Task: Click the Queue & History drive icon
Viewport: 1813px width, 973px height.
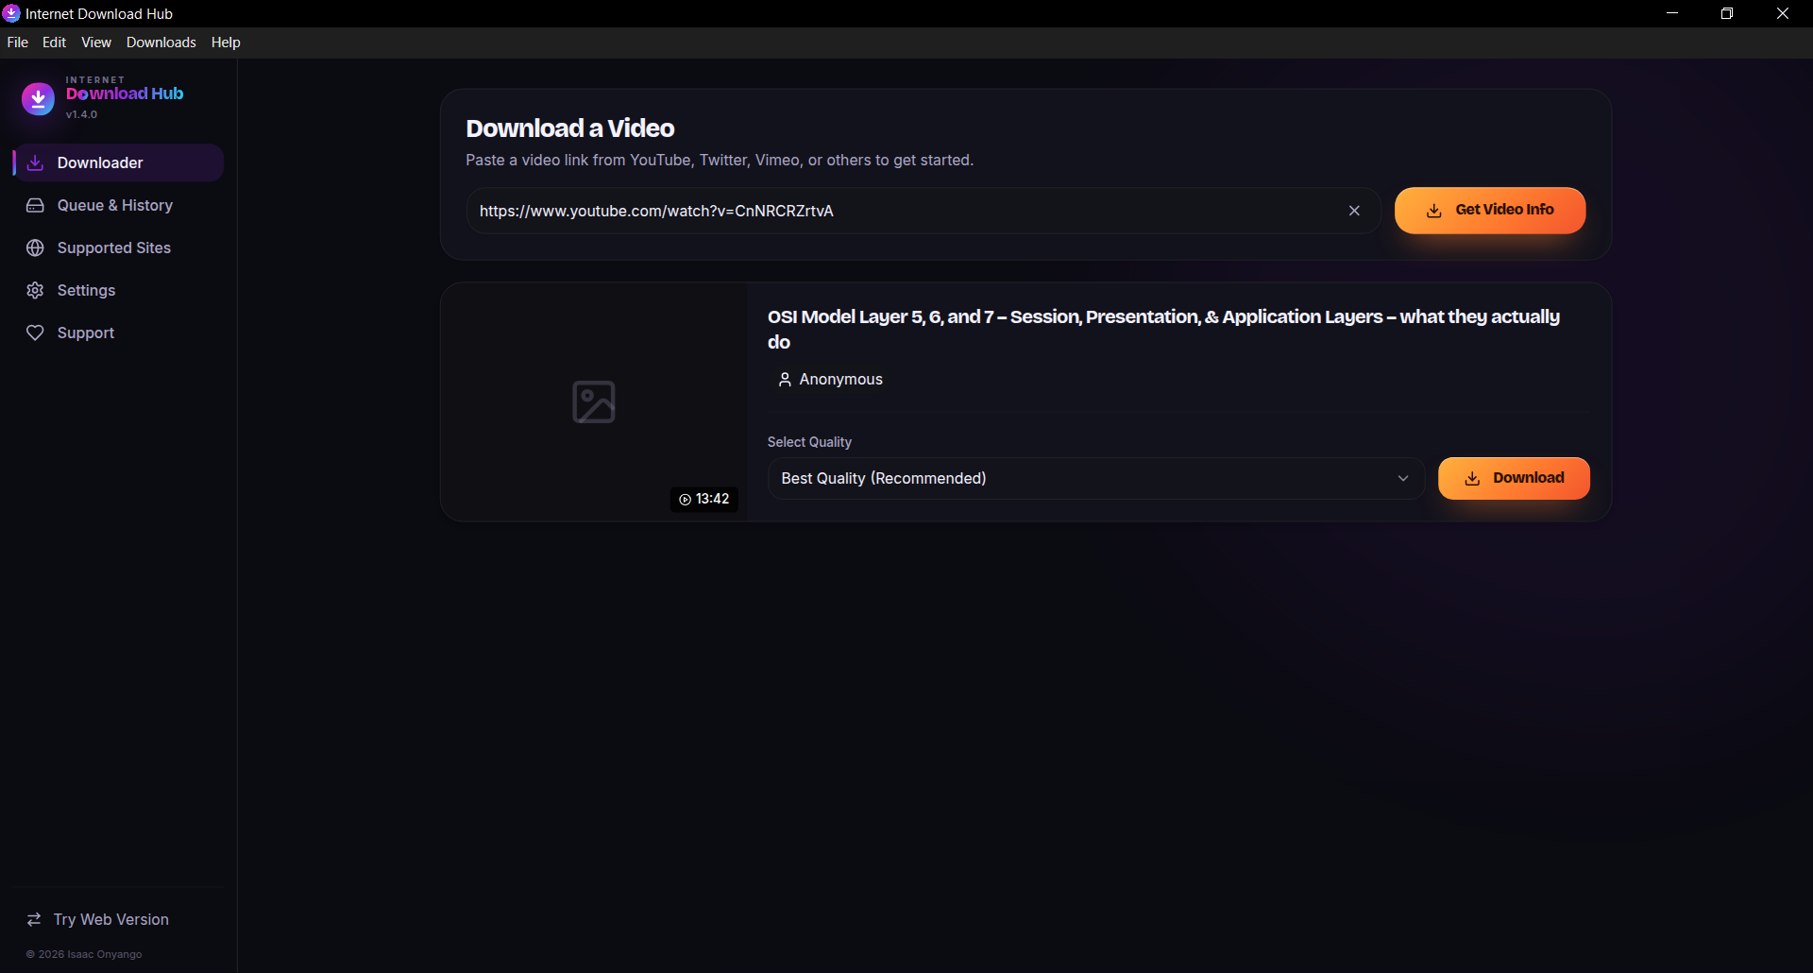Action: [35, 205]
